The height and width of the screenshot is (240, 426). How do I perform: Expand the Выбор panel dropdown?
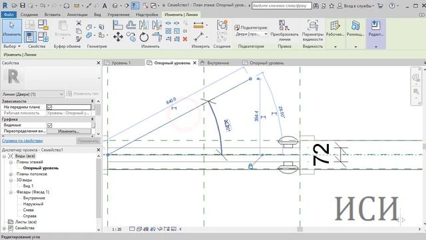pos(12,47)
